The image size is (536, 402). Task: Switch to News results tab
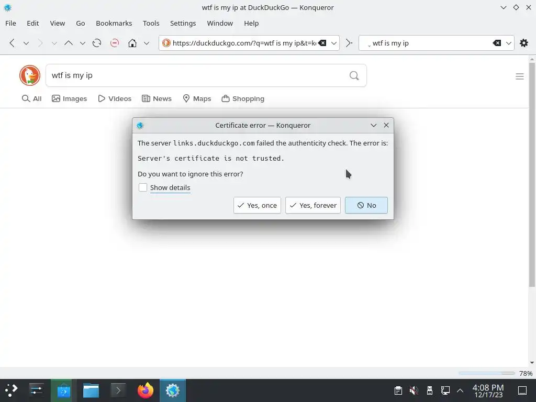[x=157, y=99]
